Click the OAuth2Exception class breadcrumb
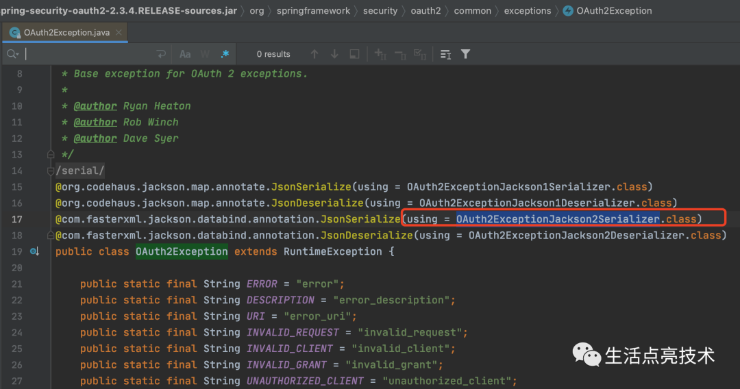Screen dimensions: 740x389 click(x=608, y=11)
